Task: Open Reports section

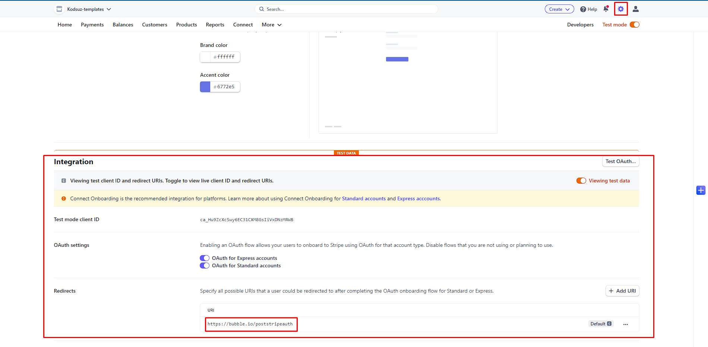Action: click(x=215, y=25)
